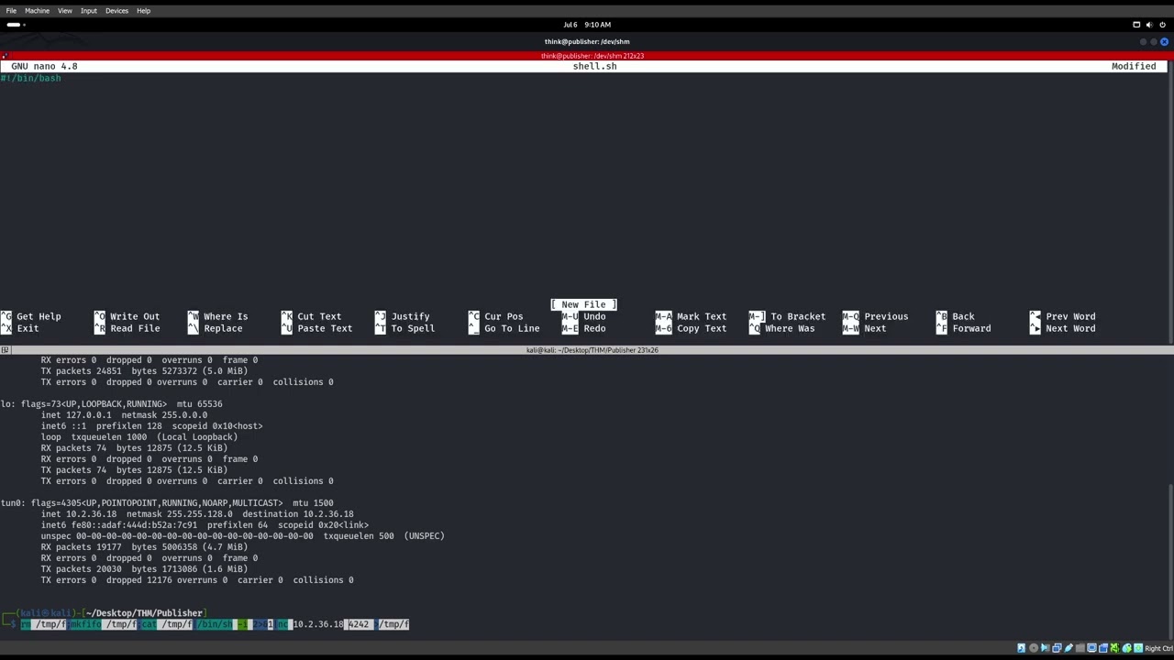Click the 'think@publisher: /dev/shm' window title

pyautogui.click(x=587, y=41)
